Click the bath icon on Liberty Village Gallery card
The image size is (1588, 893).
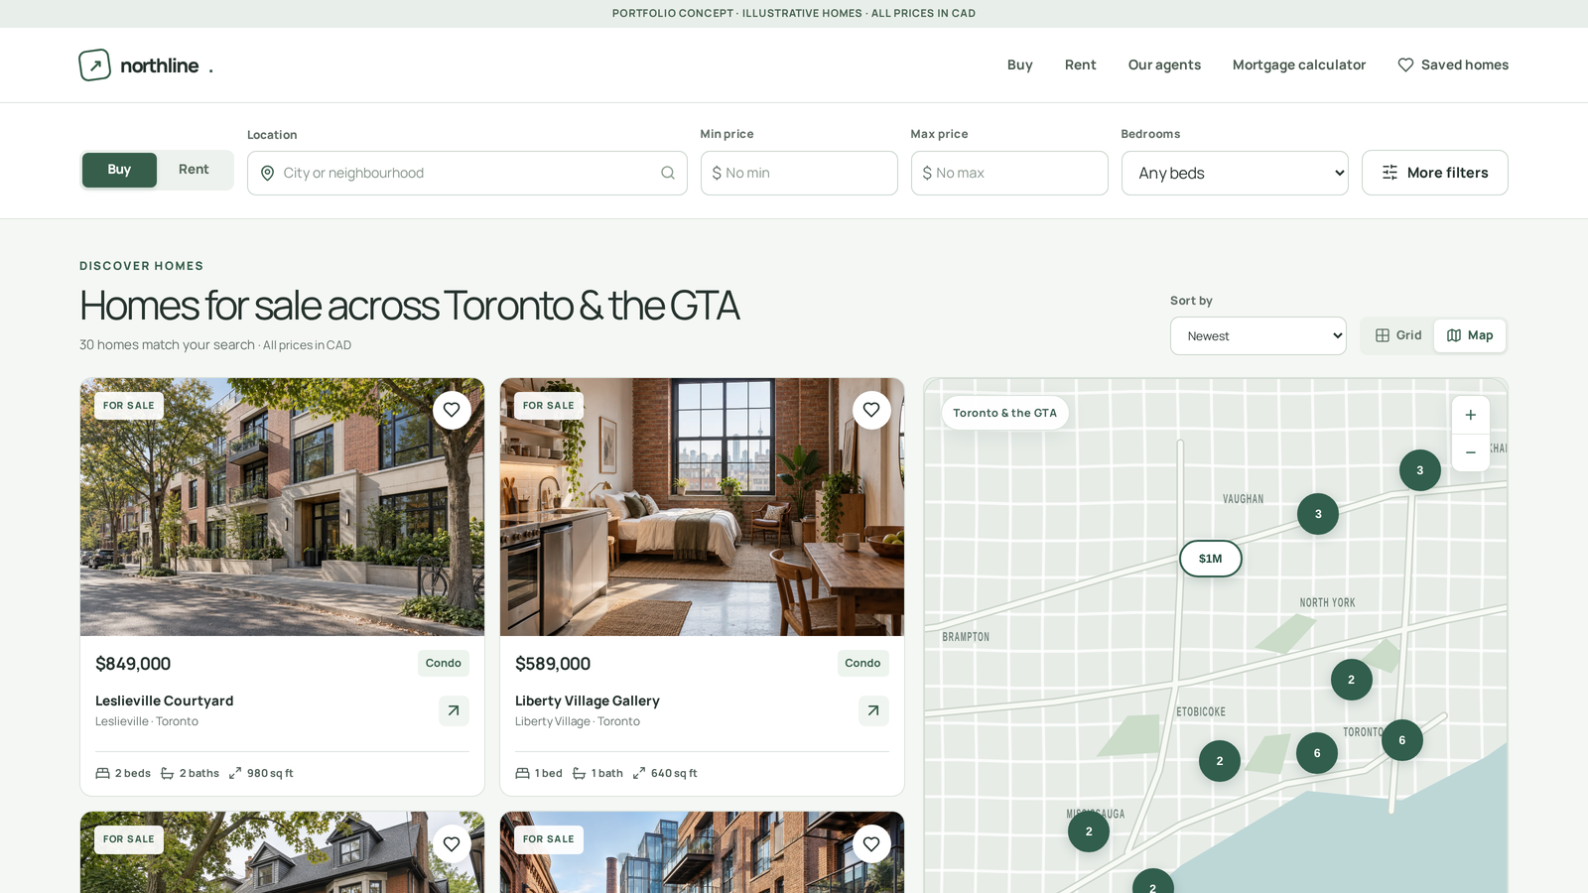[x=579, y=773]
